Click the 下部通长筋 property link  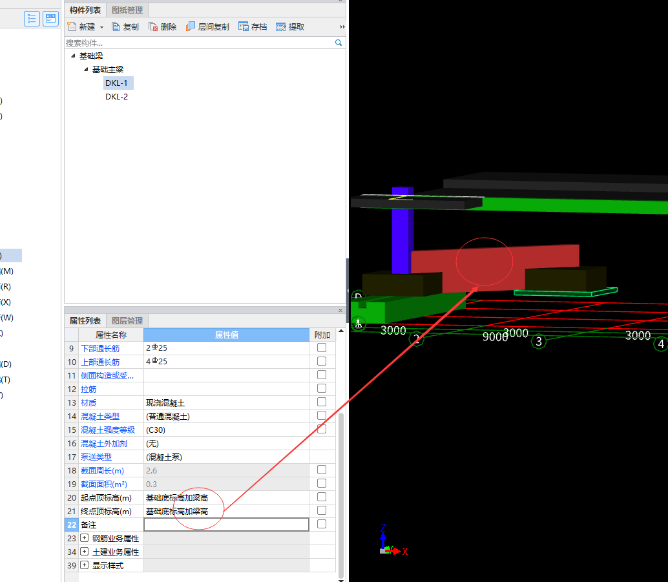100,349
